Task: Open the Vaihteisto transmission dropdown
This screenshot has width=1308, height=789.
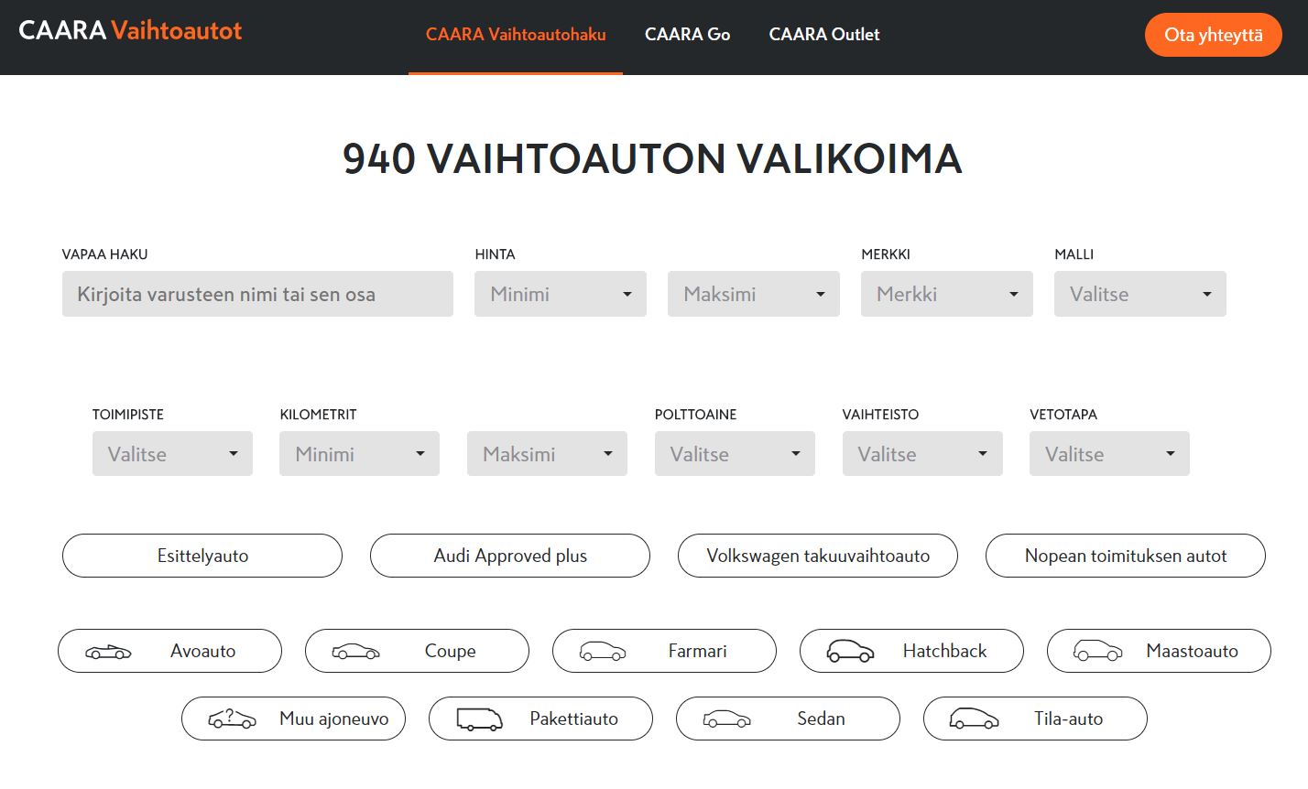Action: [x=922, y=454]
